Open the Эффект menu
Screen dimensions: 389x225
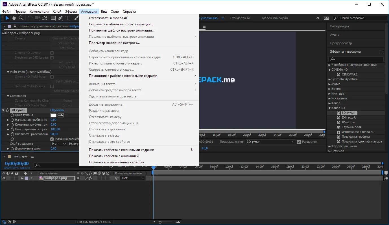[71, 12]
